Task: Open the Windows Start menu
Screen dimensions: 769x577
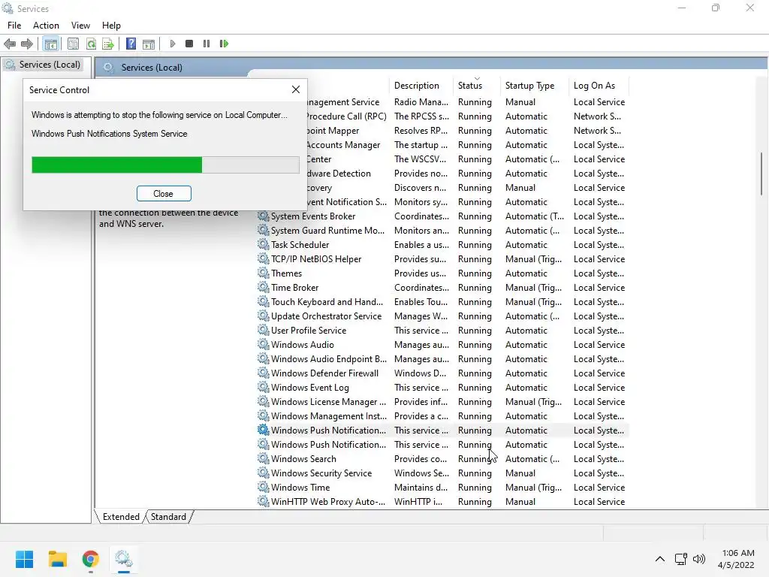Action: tap(24, 559)
